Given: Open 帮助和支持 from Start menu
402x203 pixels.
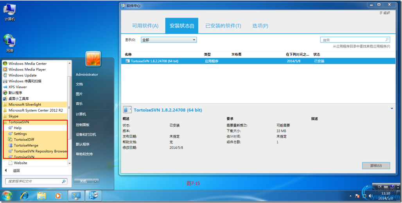Looking at the screenshot, I should pos(84,154).
